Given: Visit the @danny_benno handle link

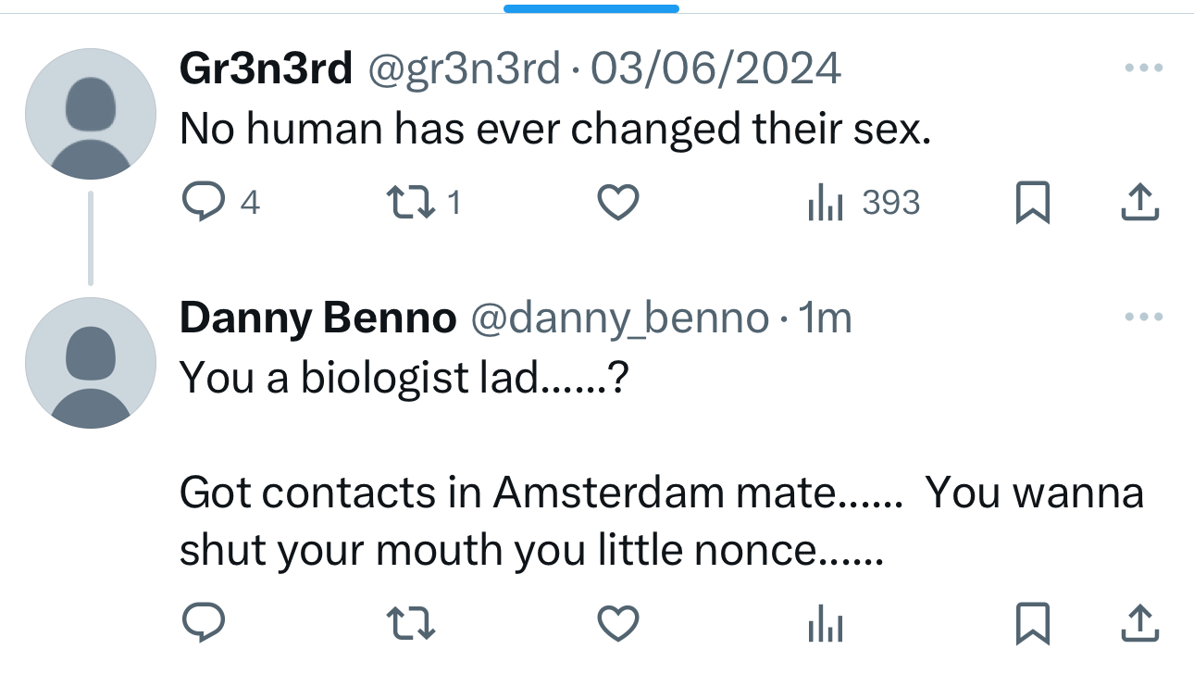Looking at the screenshot, I should pos(620,318).
